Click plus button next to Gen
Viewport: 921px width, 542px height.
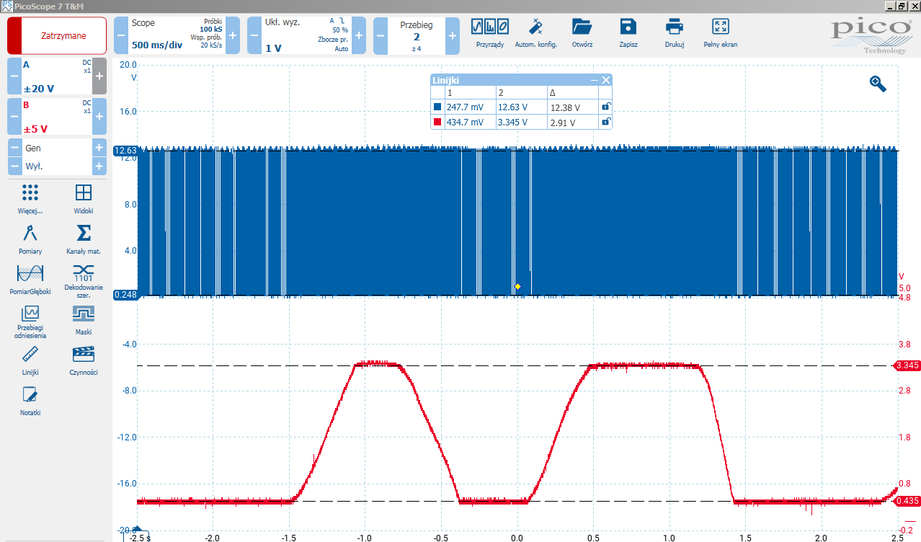click(x=99, y=148)
